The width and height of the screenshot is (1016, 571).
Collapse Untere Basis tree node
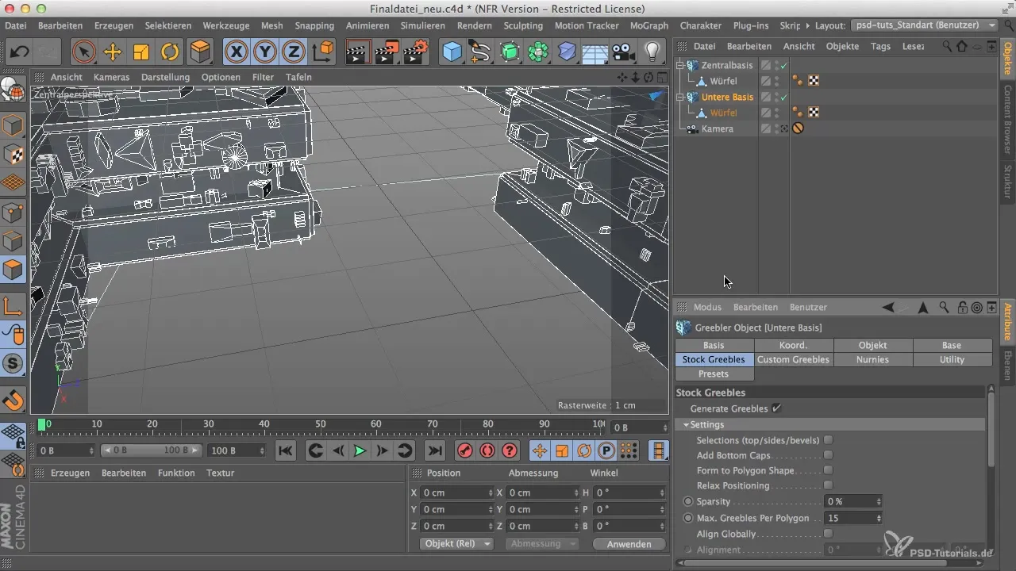(x=680, y=97)
